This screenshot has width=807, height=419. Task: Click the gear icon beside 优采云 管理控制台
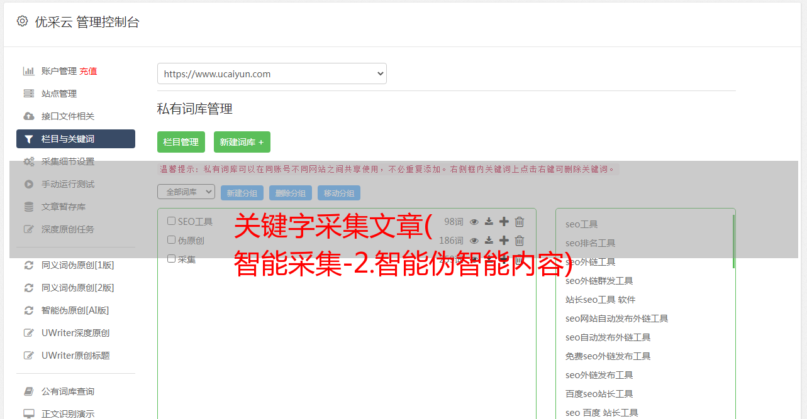[x=22, y=21]
